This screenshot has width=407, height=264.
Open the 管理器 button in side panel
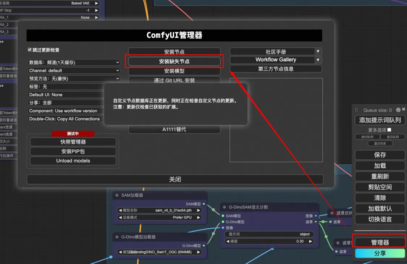380,242
